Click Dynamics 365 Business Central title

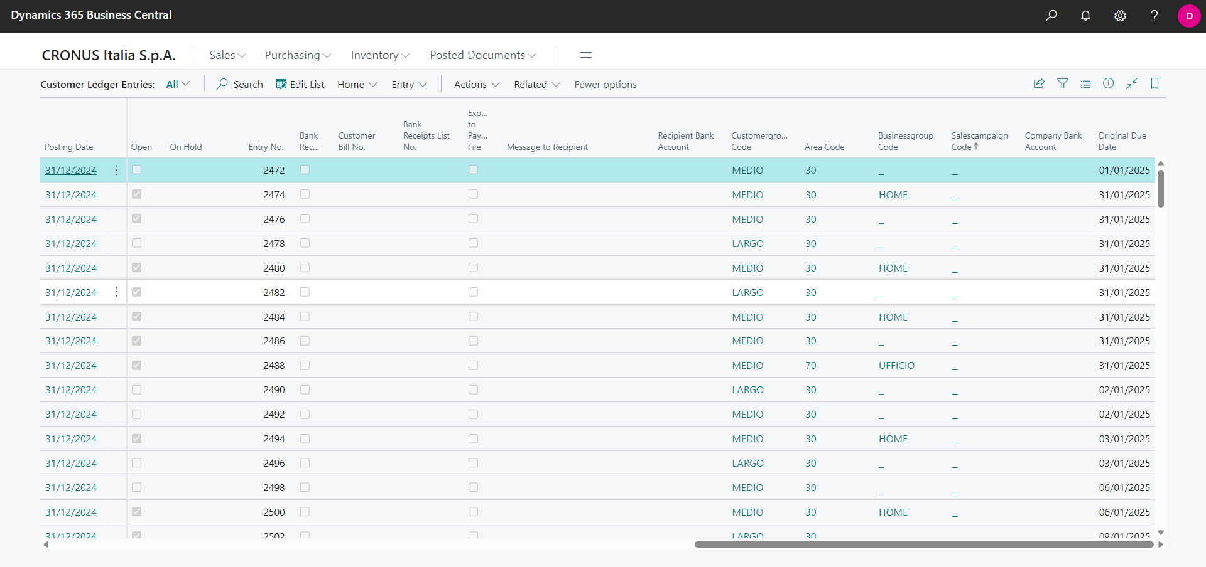[x=91, y=15]
